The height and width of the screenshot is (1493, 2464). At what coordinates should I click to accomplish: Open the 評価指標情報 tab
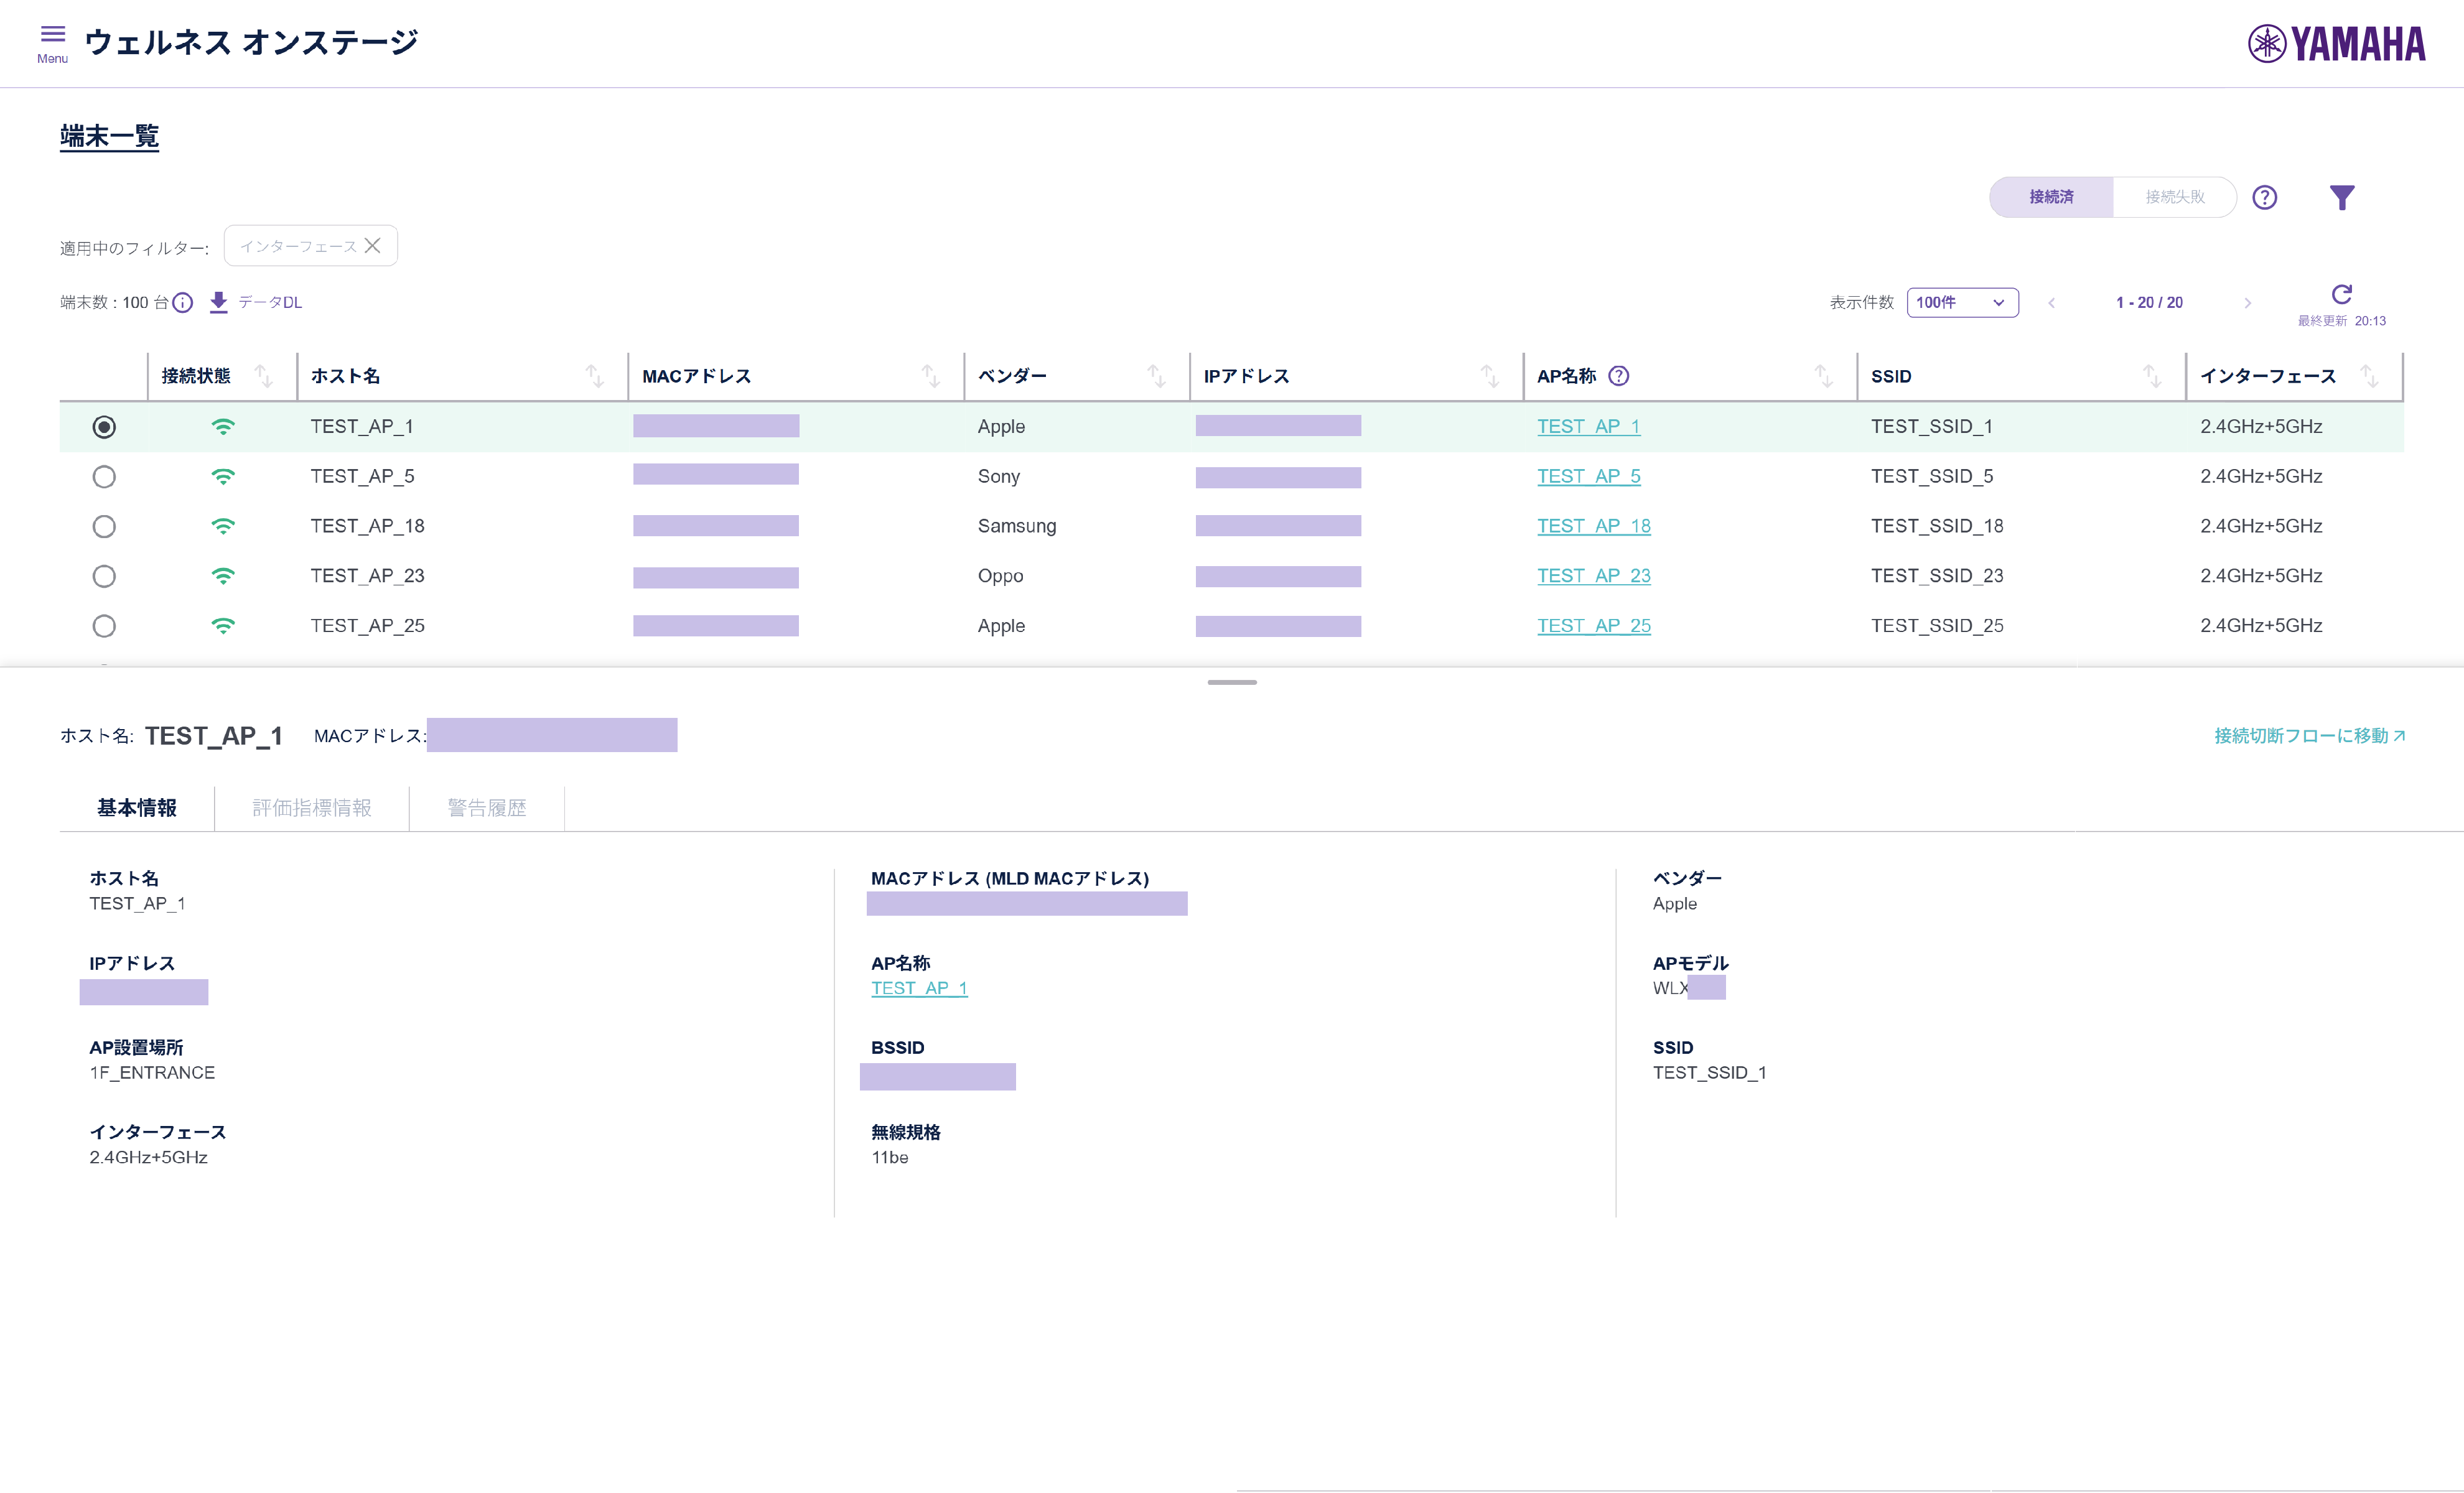point(312,808)
